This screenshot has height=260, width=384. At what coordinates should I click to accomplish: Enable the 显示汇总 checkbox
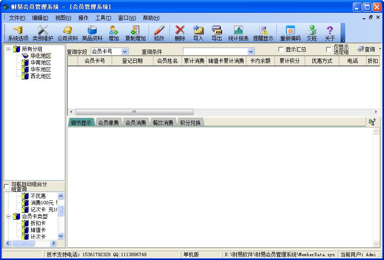click(280, 49)
